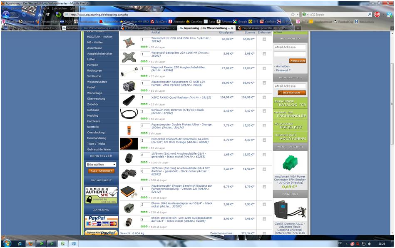Screen dimensions: 395x248
Task: Switch to the second Aquatuning tab
Action: coord(89,28)
